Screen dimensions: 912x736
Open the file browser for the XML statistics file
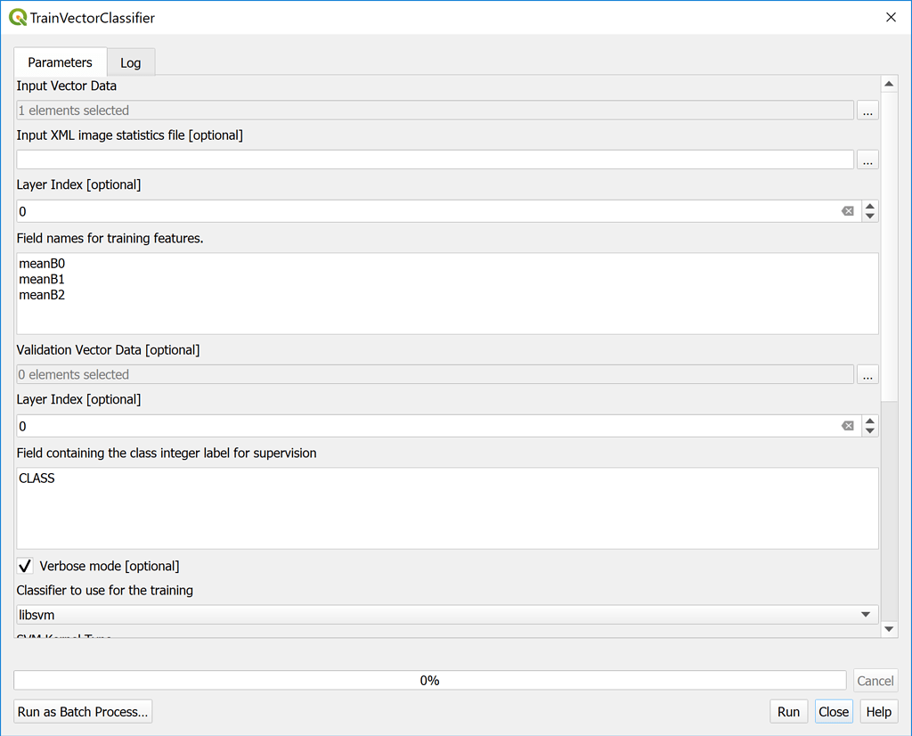867,159
